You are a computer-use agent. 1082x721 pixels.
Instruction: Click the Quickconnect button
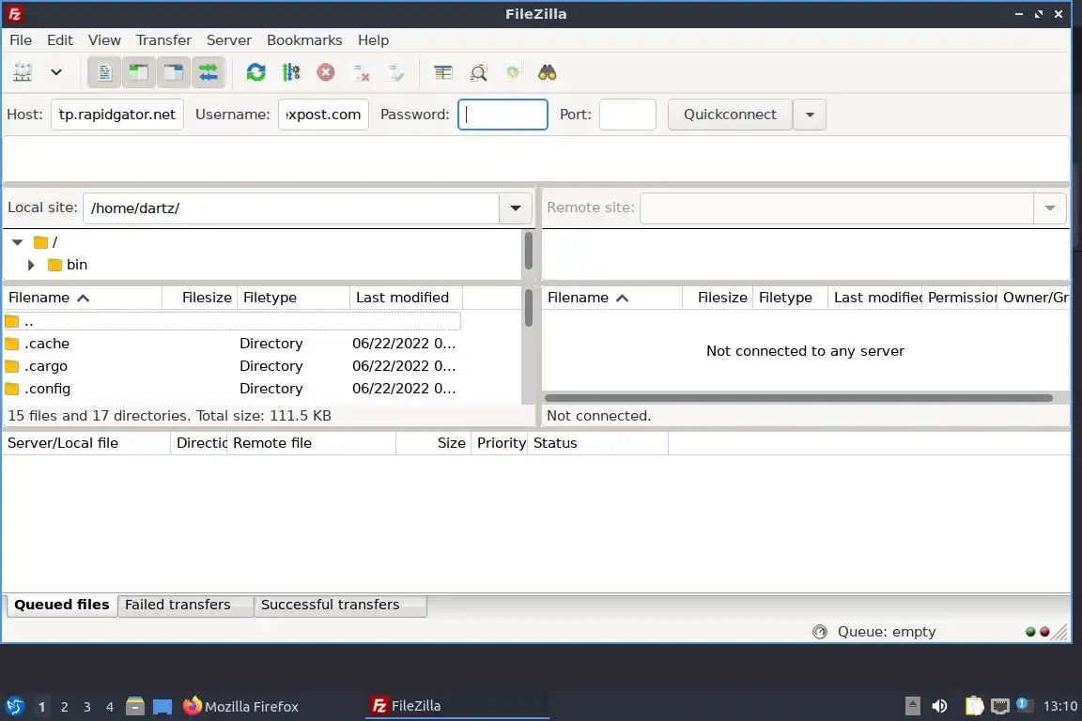coord(730,115)
